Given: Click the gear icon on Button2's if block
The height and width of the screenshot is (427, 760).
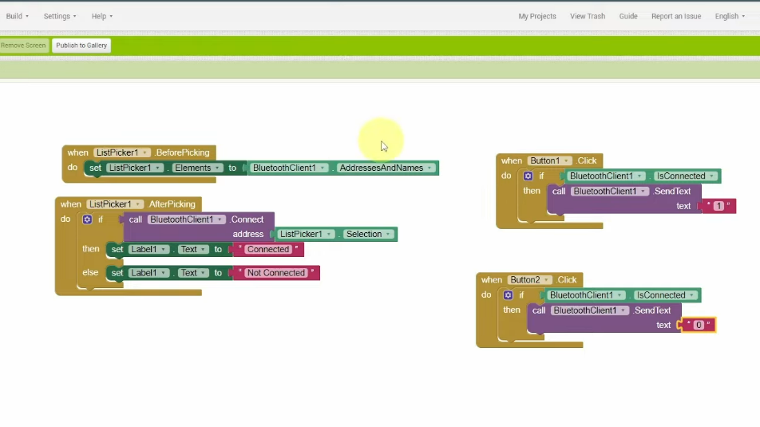Looking at the screenshot, I should coord(508,295).
